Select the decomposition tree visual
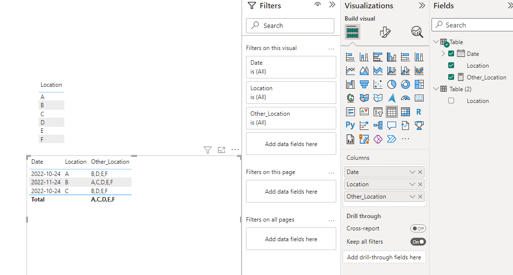The width and height of the screenshot is (513, 275). [x=378, y=125]
